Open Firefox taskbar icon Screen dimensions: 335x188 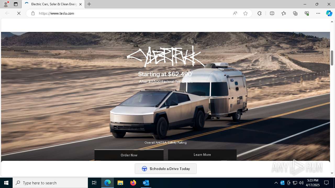pos(133,183)
